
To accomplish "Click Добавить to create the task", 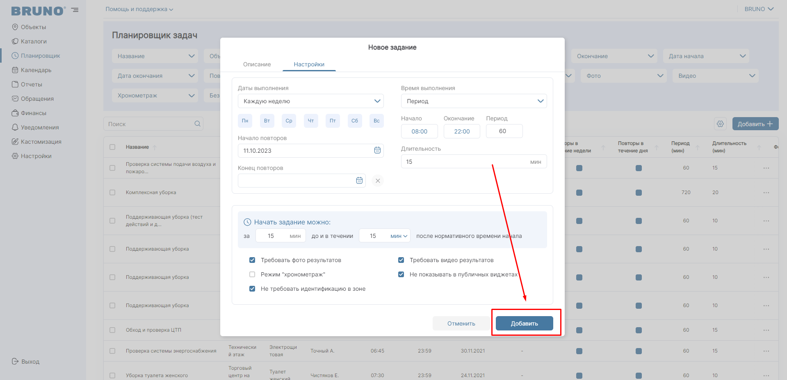I will tap(525, 323).
